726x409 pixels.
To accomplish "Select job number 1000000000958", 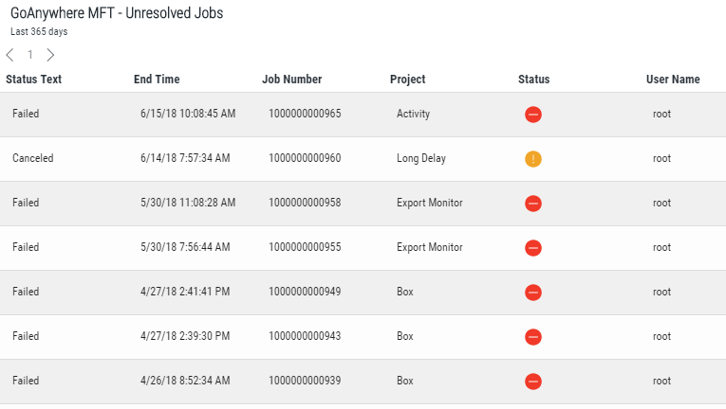I will point(305,203).
